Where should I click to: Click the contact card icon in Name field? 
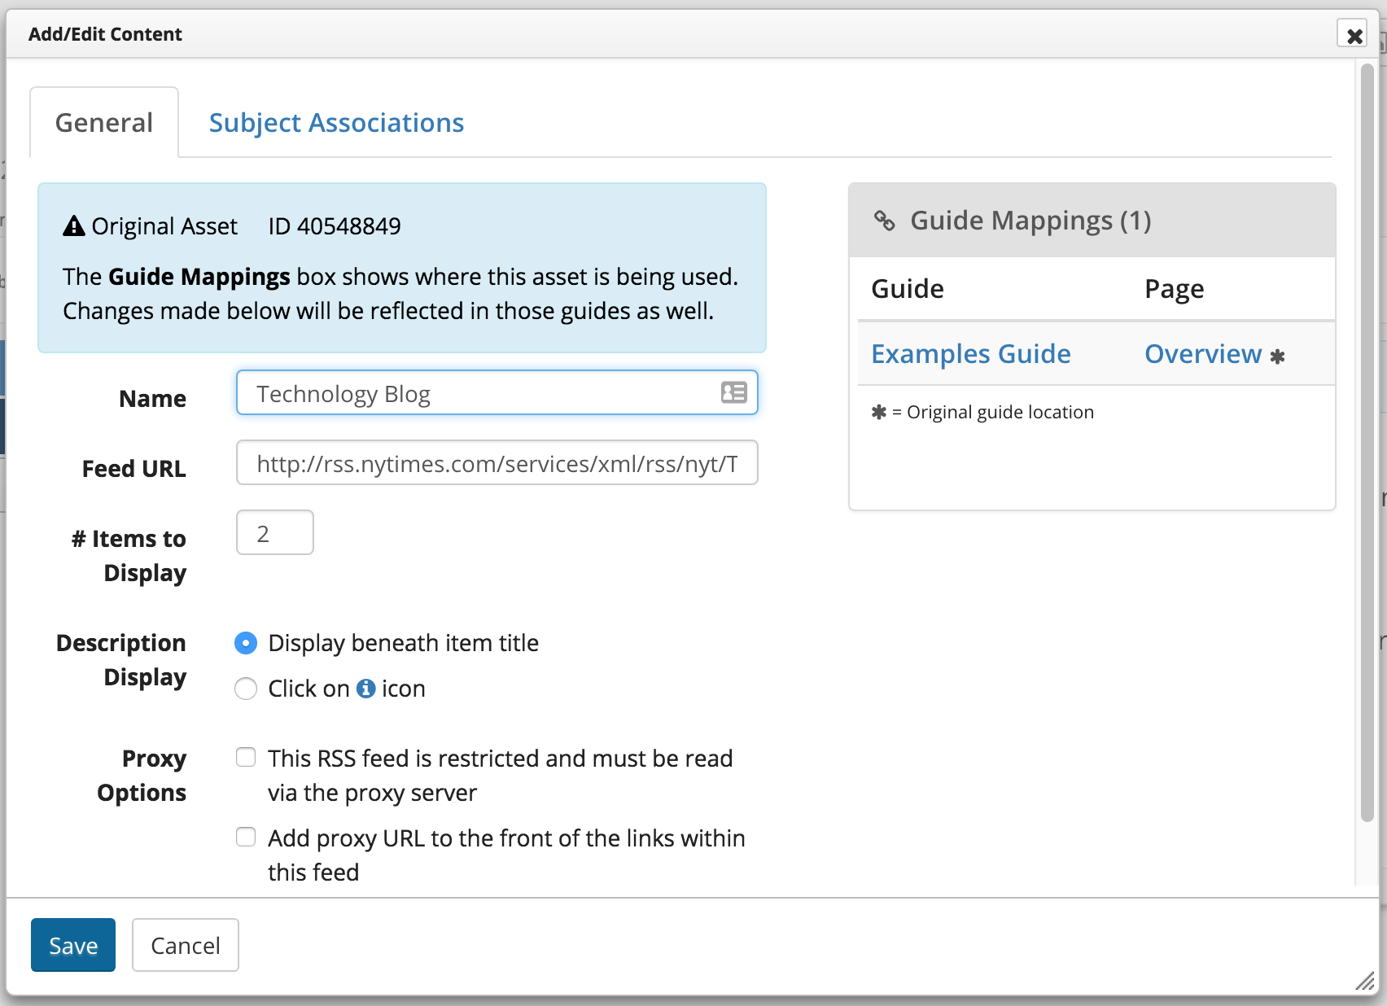click(733, 392)
